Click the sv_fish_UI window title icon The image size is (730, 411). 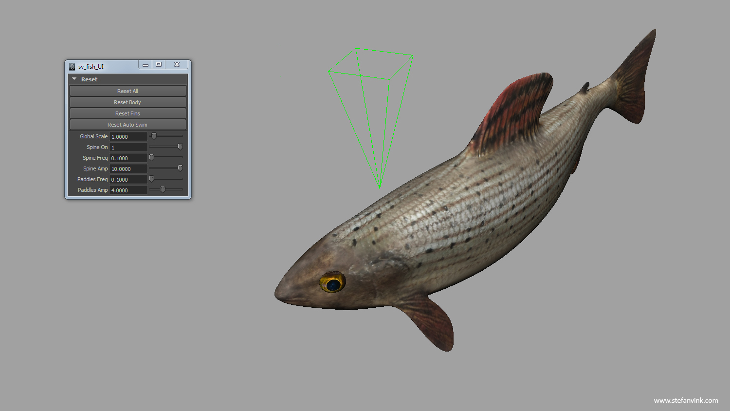(x=72, y=67)
